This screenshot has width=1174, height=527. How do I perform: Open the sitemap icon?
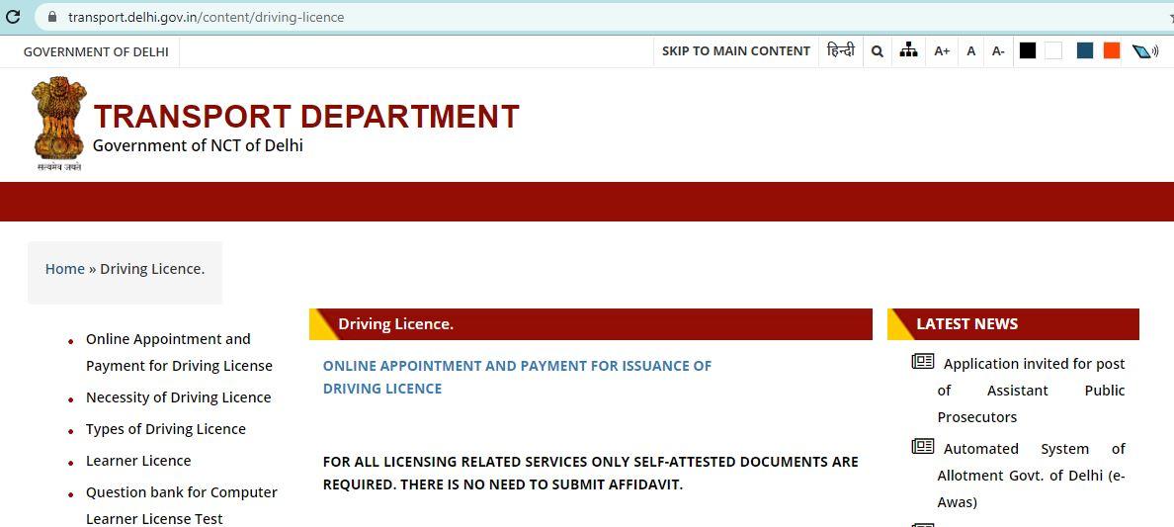(908, 50)
